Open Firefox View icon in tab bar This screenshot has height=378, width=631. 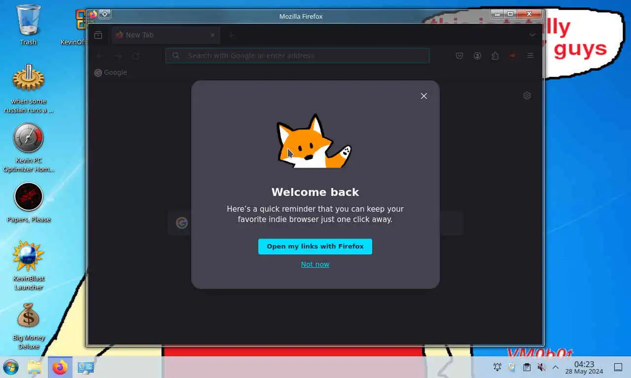click(x=98, y=35)
